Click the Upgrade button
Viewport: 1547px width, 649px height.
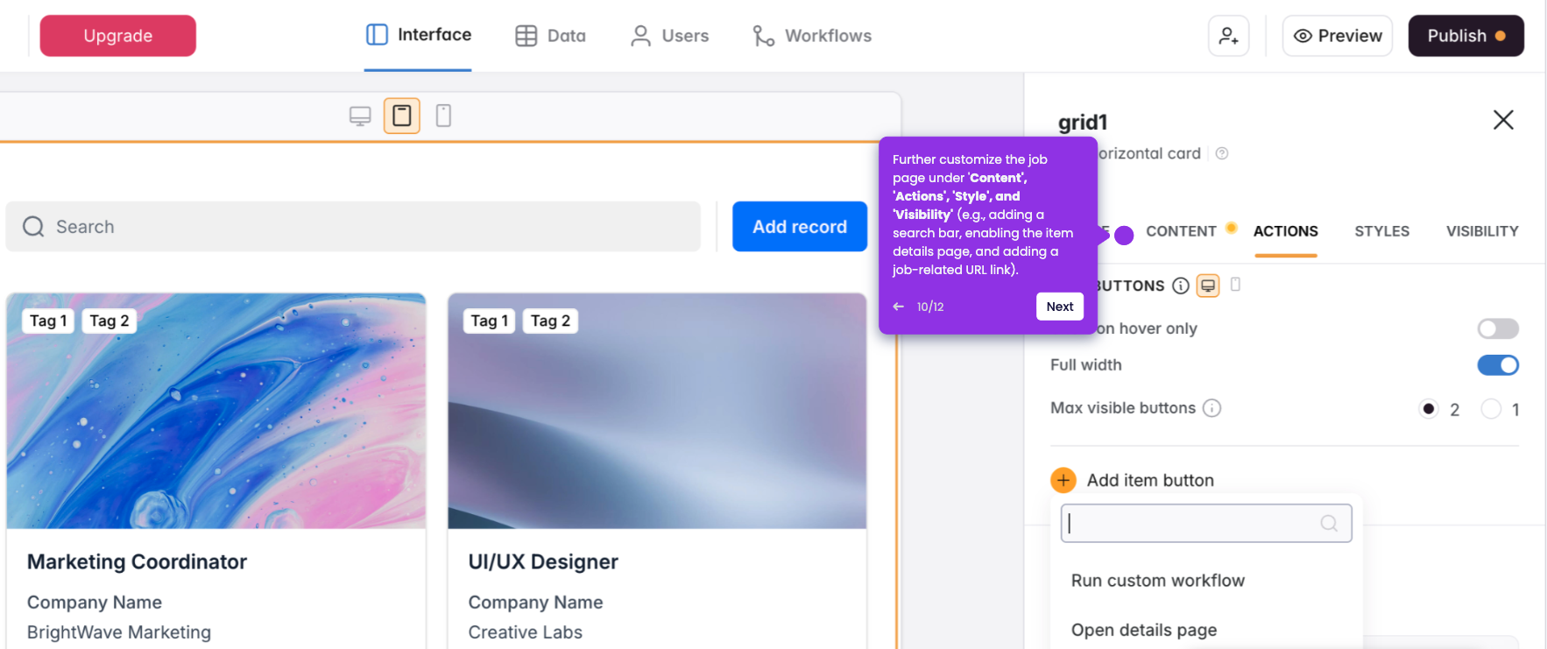click(117, 36)
